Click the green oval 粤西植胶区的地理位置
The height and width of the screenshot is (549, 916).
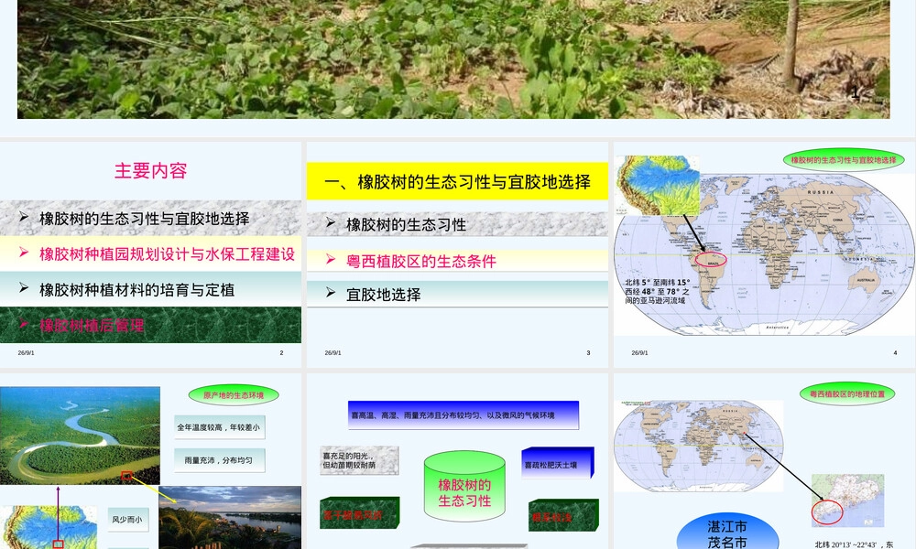pyautogui.click(x=847, y=393)
